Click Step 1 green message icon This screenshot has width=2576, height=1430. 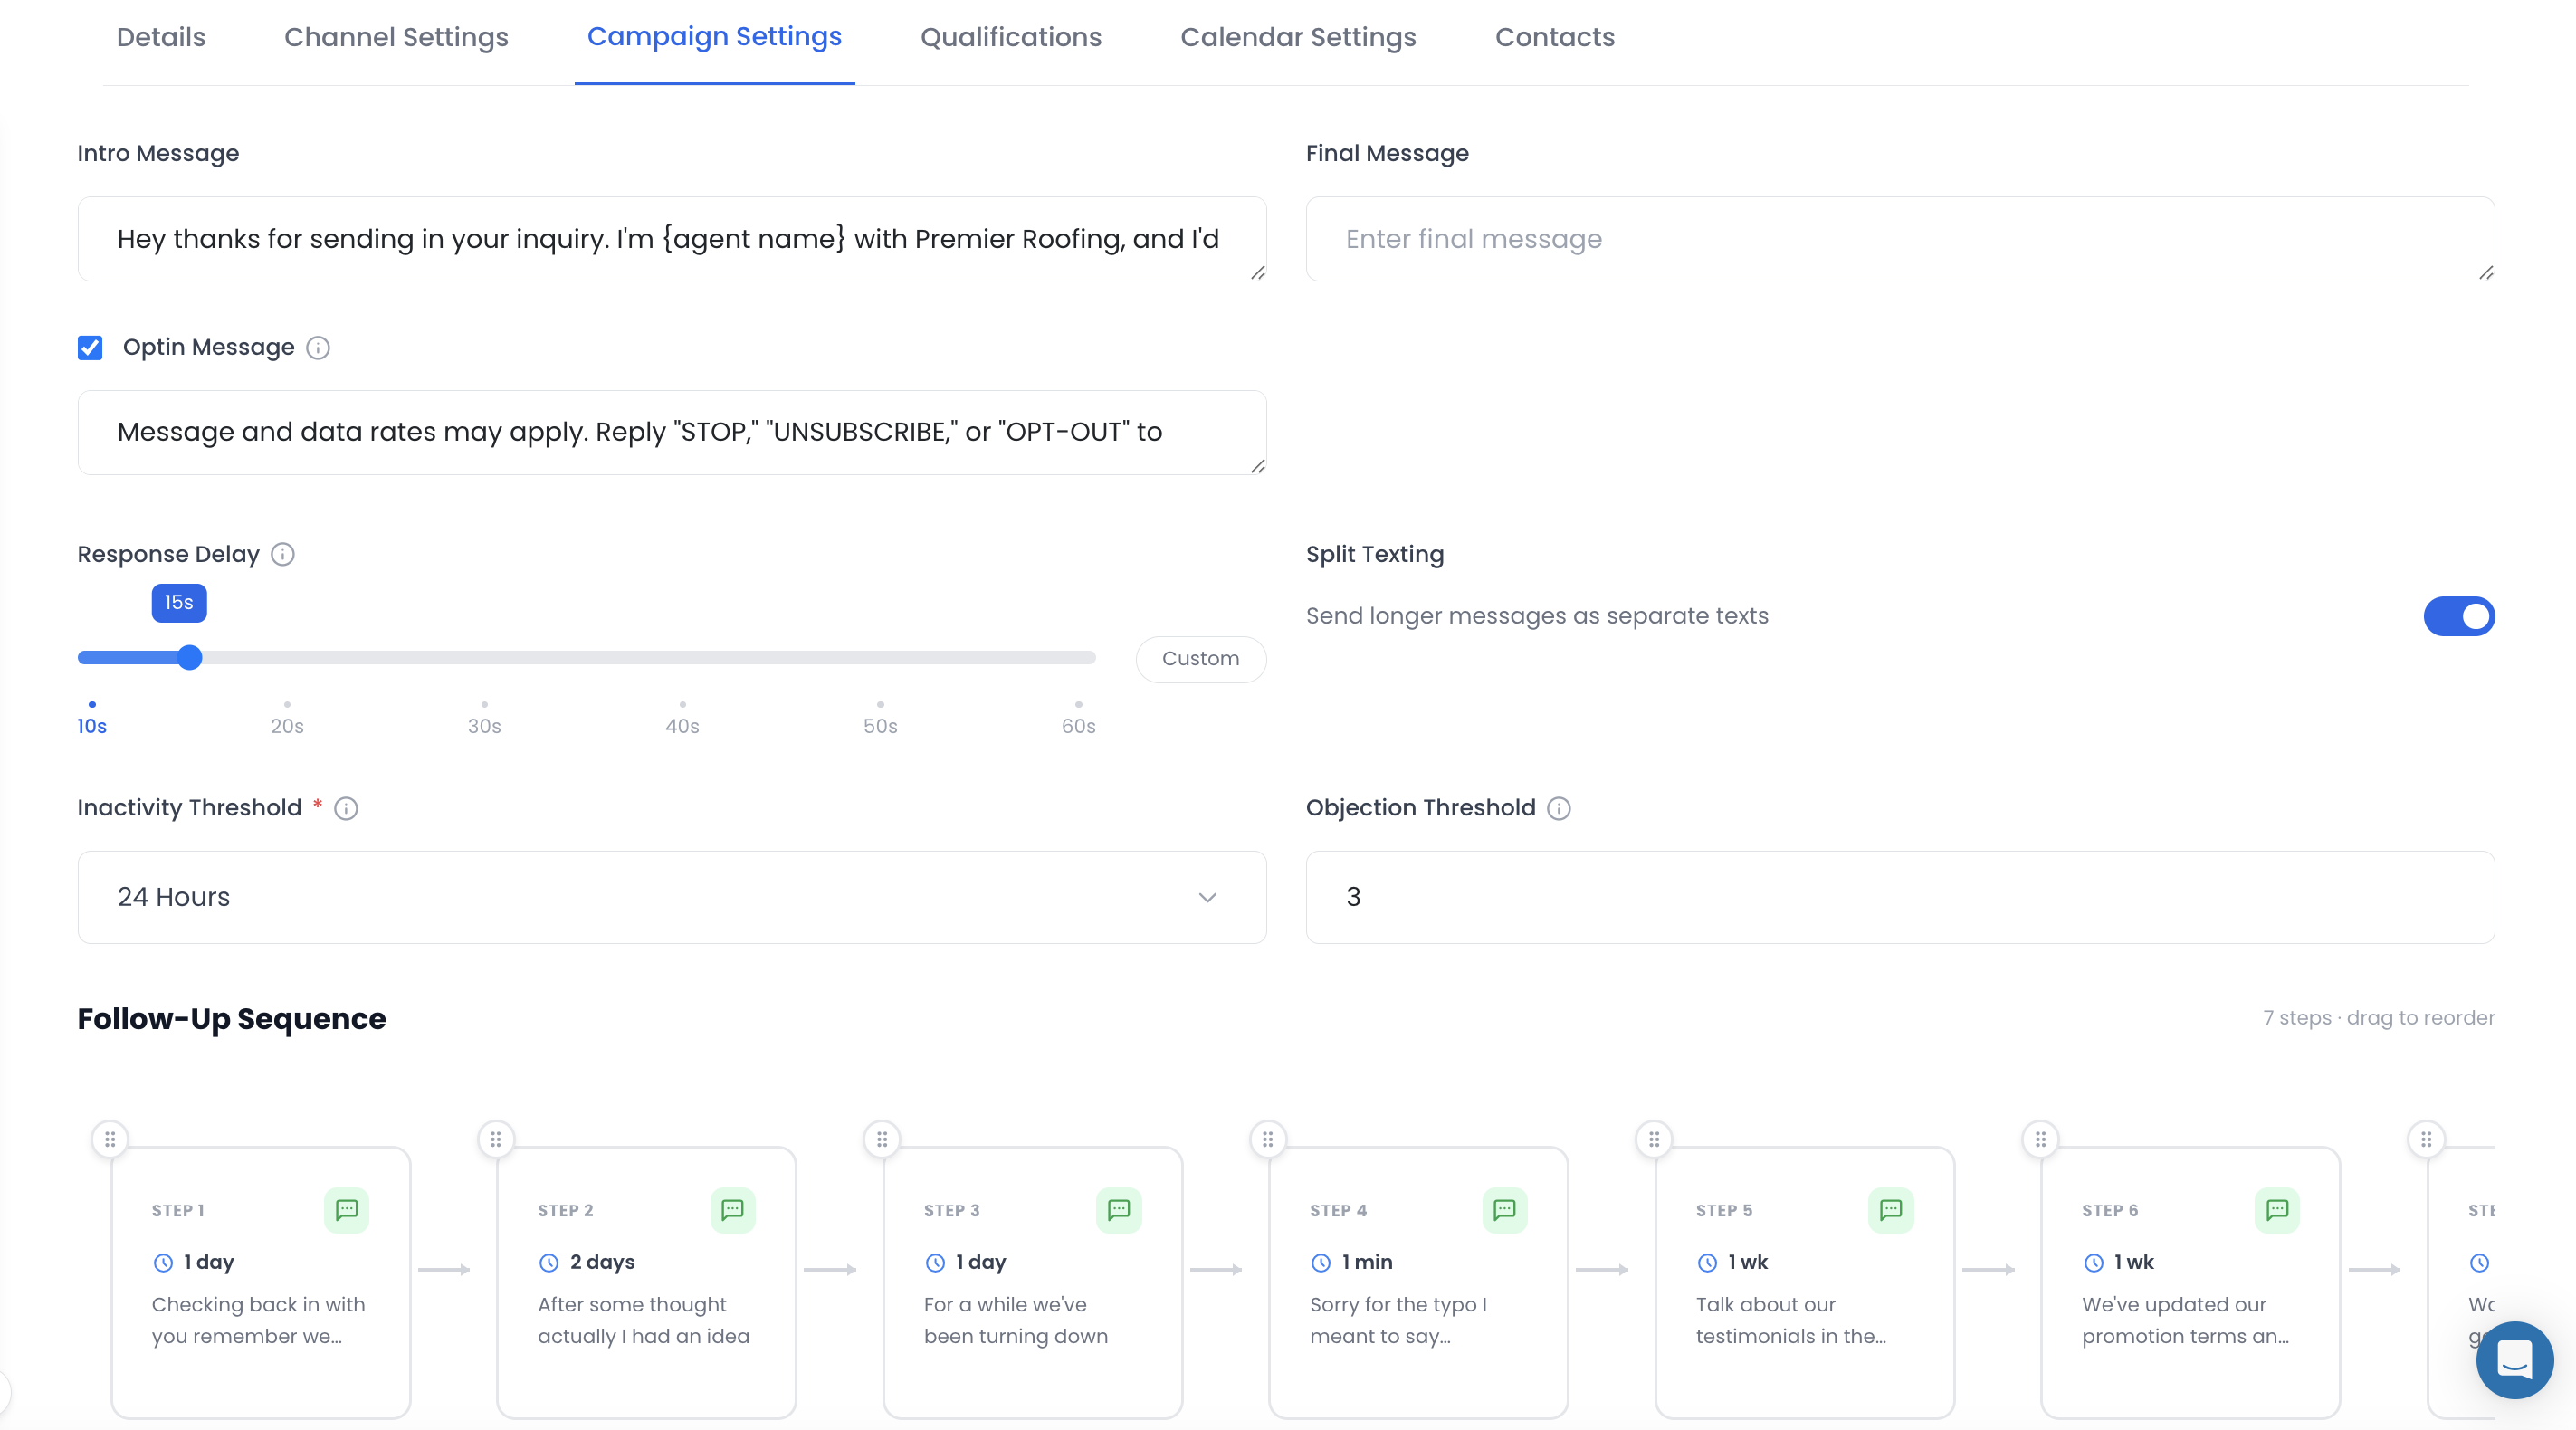click(x=346, y=1210)
